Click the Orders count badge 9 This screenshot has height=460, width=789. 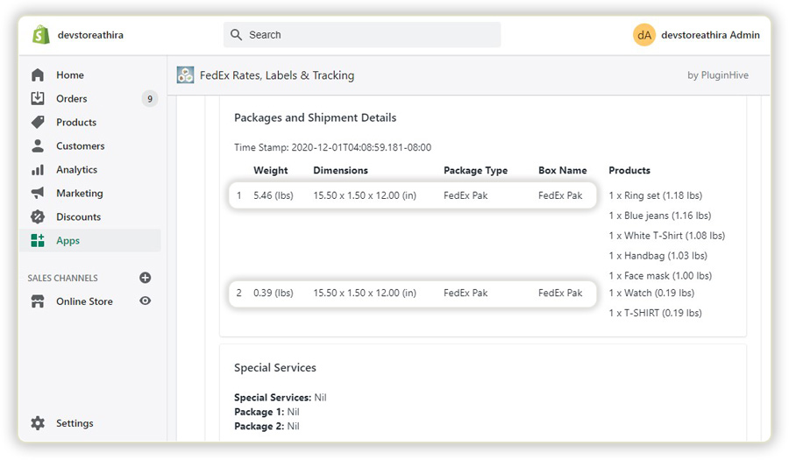[x=149, y=98]
